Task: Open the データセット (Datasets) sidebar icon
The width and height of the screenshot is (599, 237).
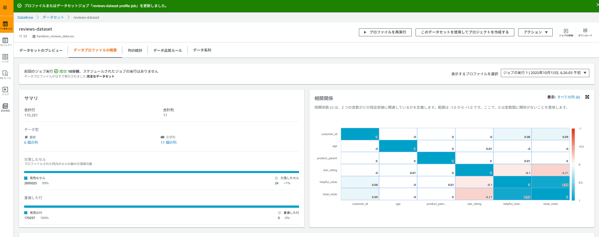Action: (x=5, y=25)
